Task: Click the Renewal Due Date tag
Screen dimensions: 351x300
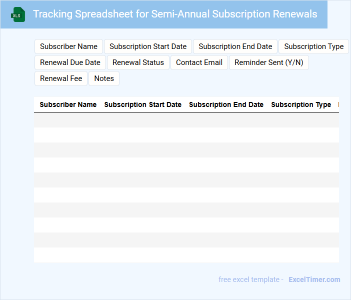Action: (x=70, y=62)
